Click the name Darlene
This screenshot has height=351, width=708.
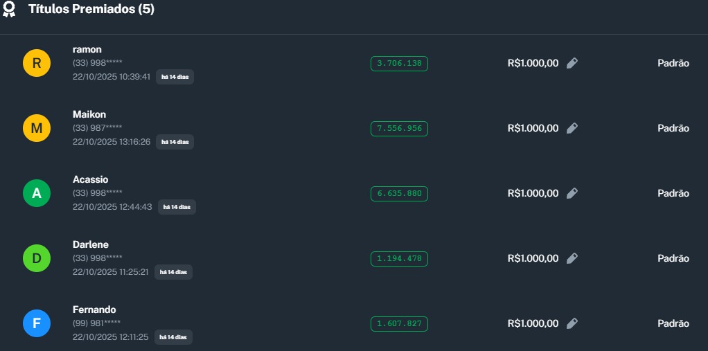(91, 244)
